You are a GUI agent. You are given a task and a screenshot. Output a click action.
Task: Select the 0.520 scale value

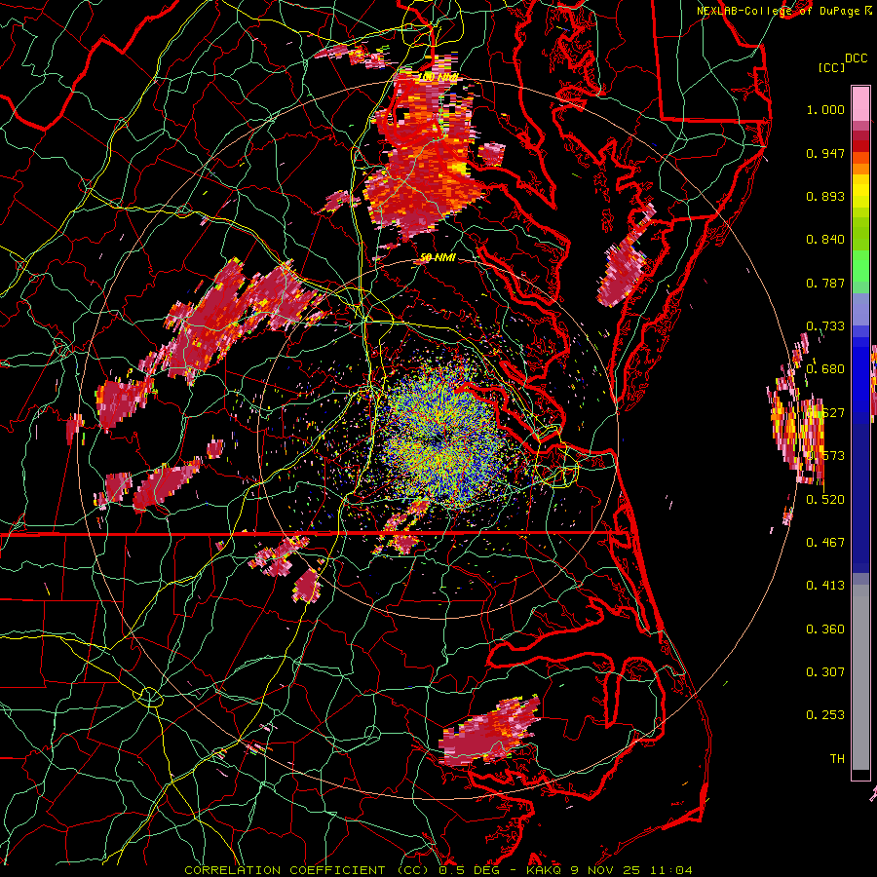click(x=825, y=499)
